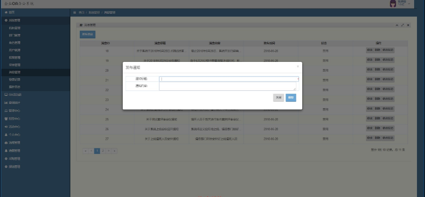Open 用户管理 in the sidebar
This screenshot has width=425, height=197.
[15, 50]
